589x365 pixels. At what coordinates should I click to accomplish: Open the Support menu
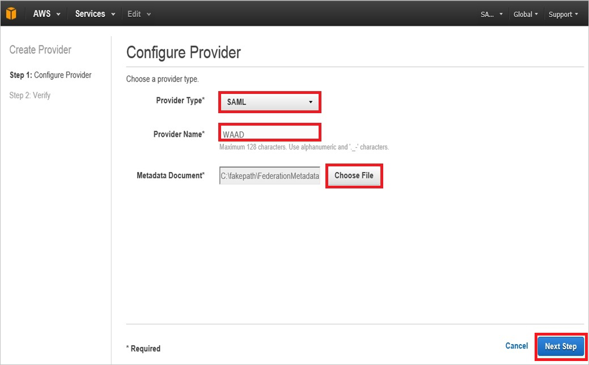563,14
